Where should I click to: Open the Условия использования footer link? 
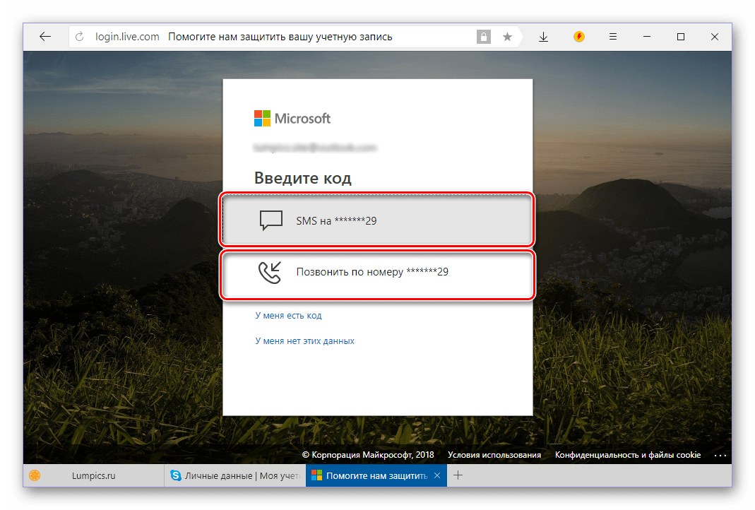(494, 455)
